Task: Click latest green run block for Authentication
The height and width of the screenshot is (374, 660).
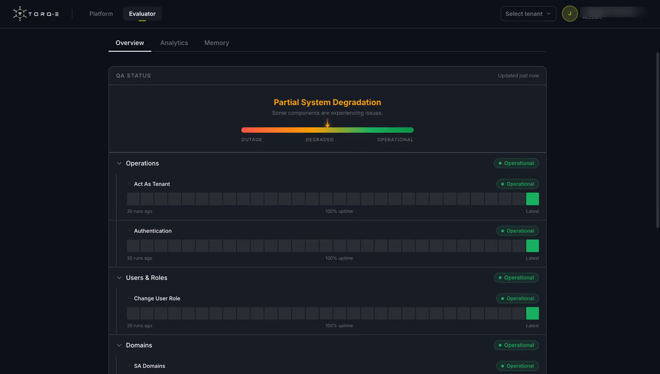Action: [x=533, y=246]
